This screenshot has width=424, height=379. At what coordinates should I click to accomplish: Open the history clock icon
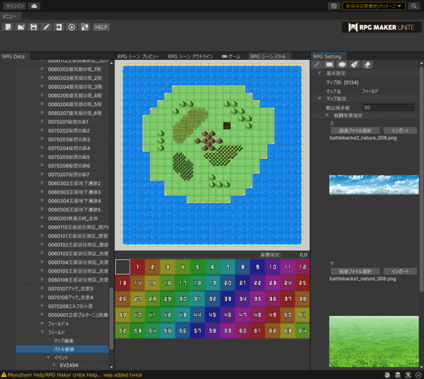pyautogui.click(x=334, y=6)
